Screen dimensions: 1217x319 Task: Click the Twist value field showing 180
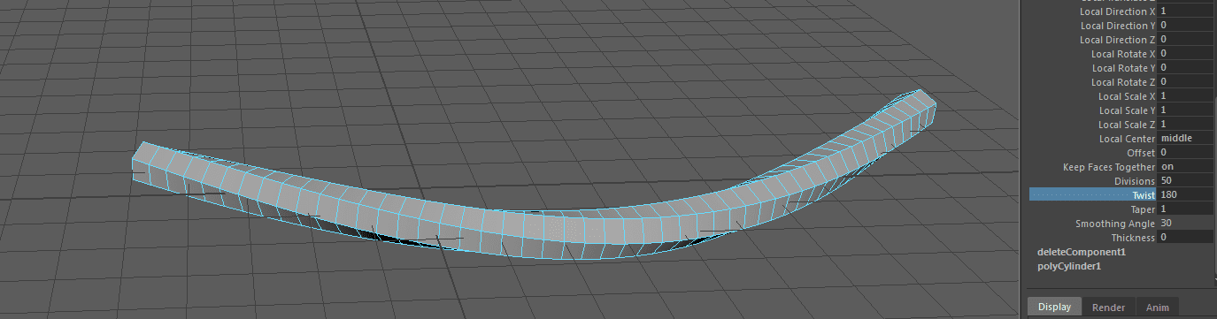pyautogui.click(x=1185, y=195)
